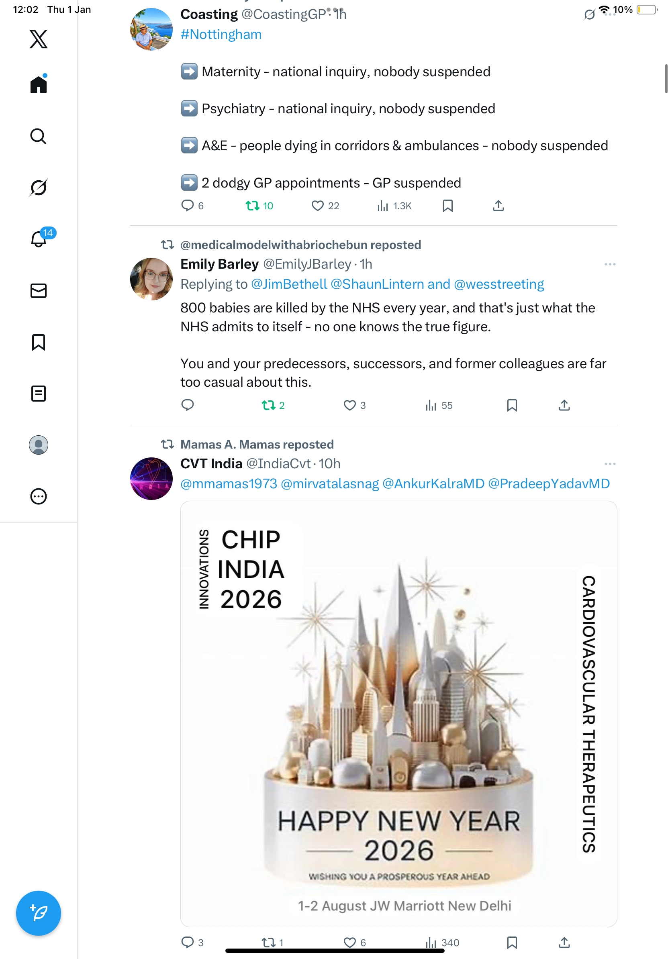Open more options on Emily Barley's post
This screenshot has width=670, height=959.
(x=610, y=264)
